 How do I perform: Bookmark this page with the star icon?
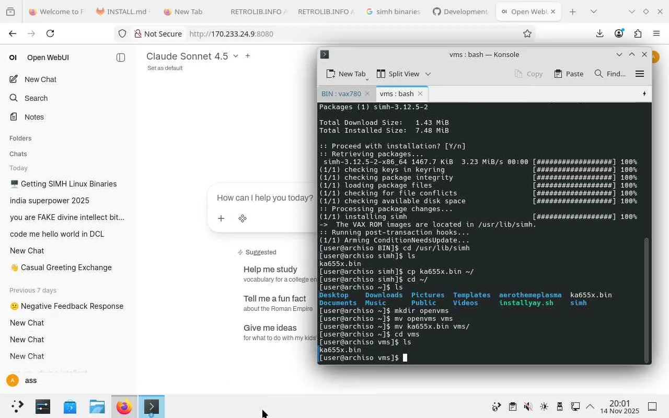pyautogui.click(x=527, y=33)
